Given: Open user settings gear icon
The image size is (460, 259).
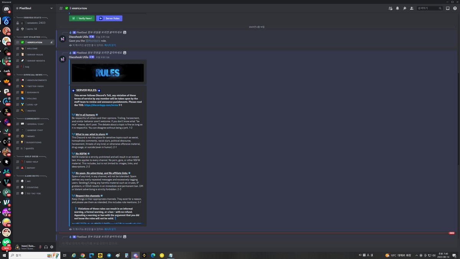Looking at the screenshot, I should (52, 247).
